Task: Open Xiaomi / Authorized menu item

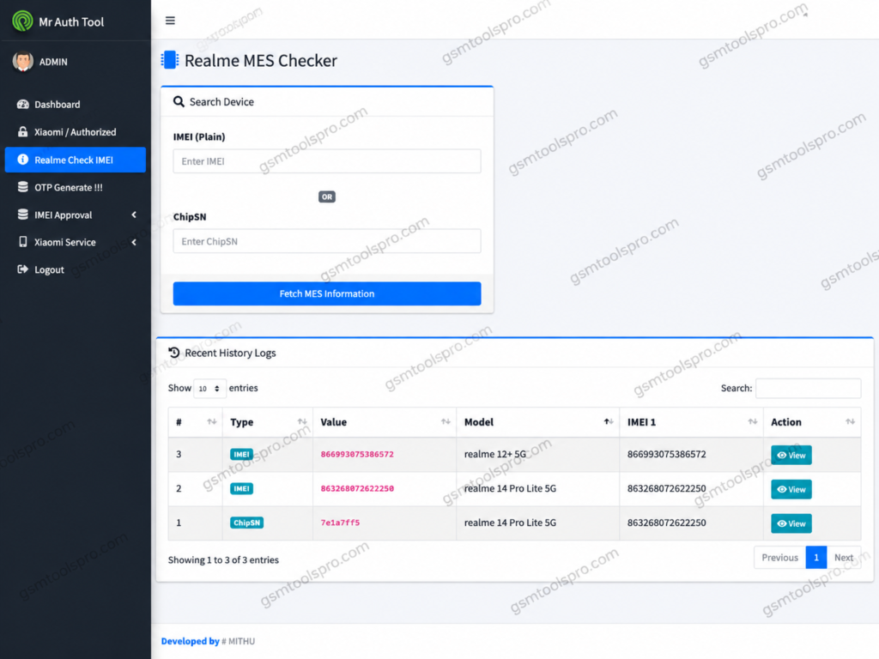Action: [x=76, y=131]
